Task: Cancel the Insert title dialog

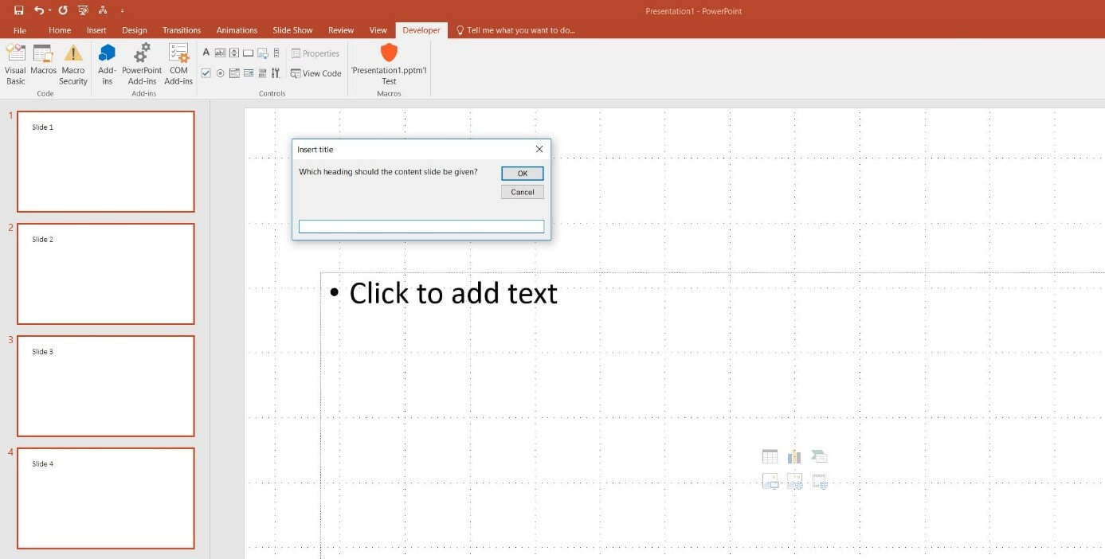Action: pos(523,192)
